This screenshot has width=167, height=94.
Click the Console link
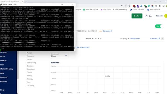click(154, 39)
